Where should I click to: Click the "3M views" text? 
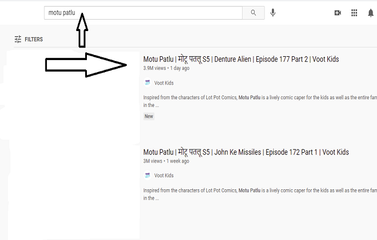tap(152, 161)
